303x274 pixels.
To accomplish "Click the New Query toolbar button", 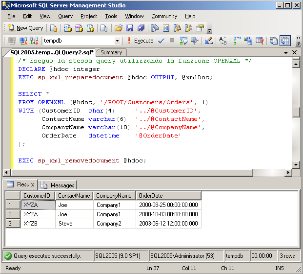I will point(25,28).
